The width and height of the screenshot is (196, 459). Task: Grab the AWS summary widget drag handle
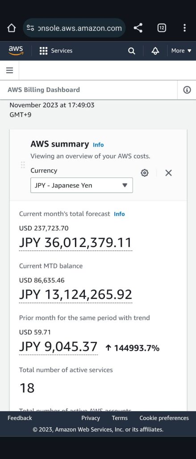point(23,165)
